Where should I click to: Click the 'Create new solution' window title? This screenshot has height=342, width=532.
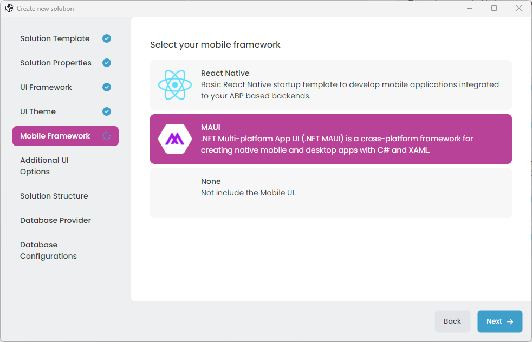click(x=45, y=9)
